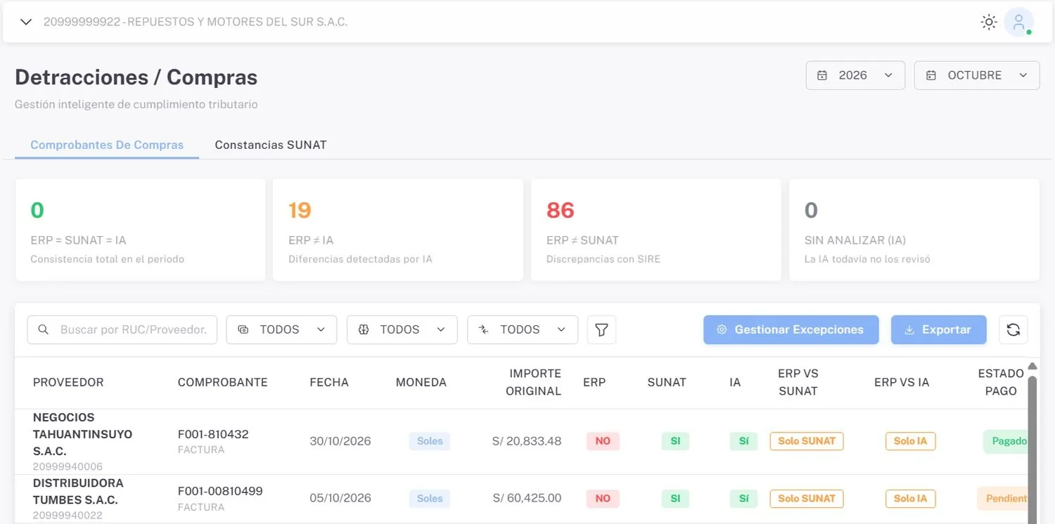Click comprobante F001-00810499
This screenshot has width=1055, height=524.
[220, 491]
